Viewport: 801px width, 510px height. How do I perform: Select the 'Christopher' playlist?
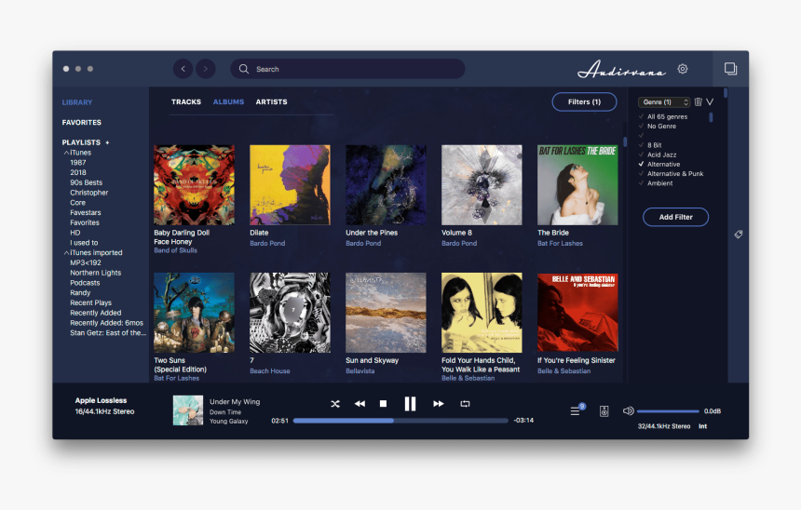(x=89, y=193)
